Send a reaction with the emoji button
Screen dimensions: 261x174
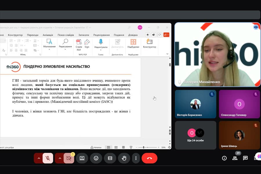pos(96,158)
